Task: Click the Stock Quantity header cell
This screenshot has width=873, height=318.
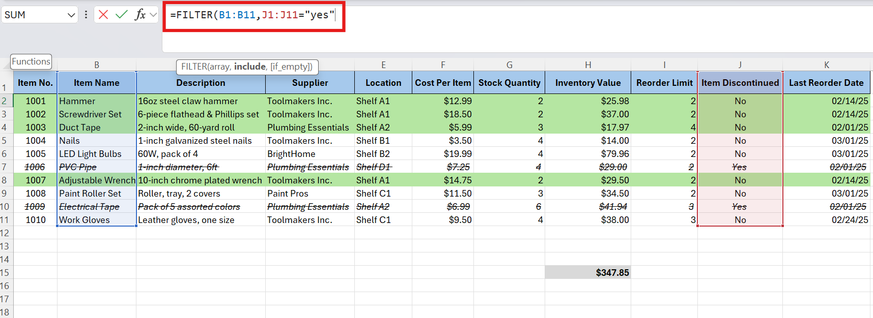Action: coord(509,83)
